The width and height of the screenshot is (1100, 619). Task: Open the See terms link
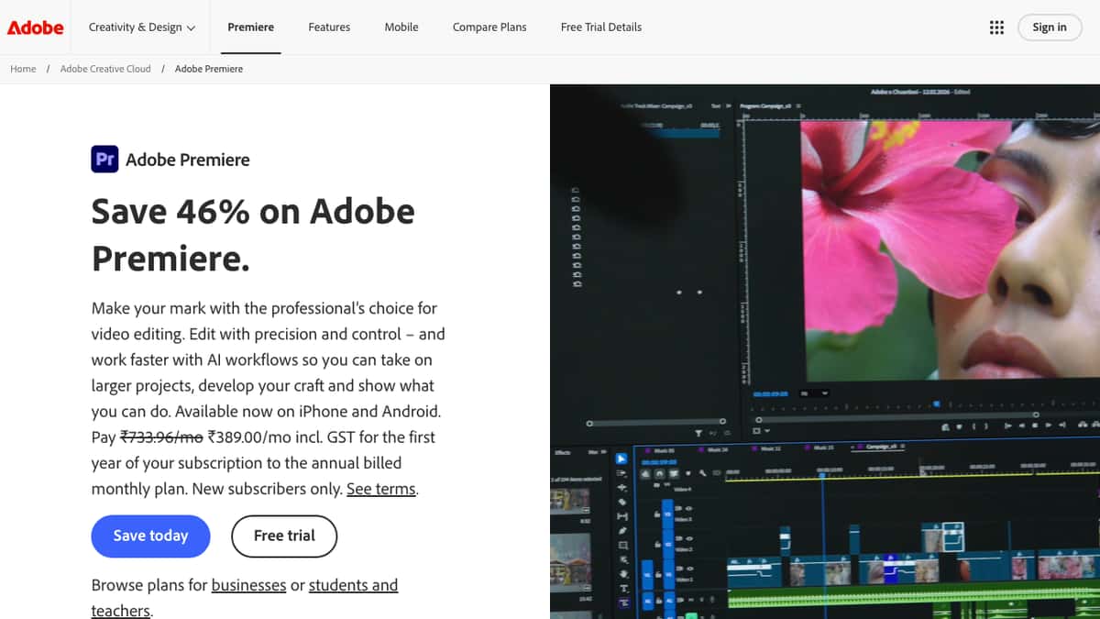pyautogui.click(x=380, y=489)
